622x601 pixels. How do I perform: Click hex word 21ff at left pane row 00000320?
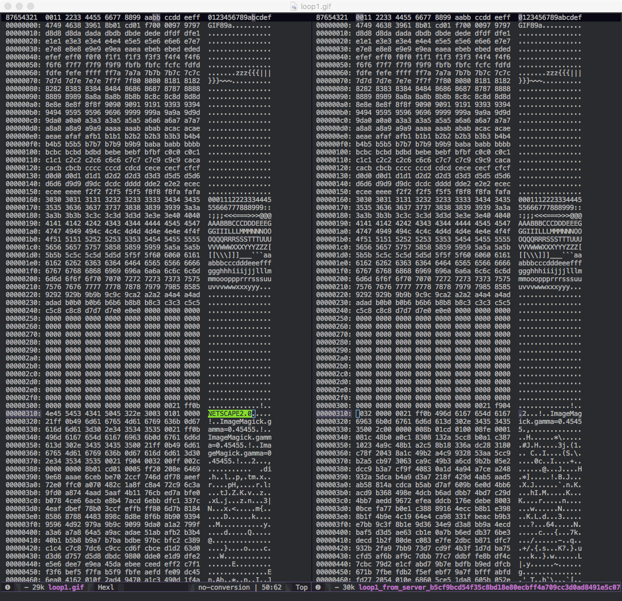click(x=53, y=422)
